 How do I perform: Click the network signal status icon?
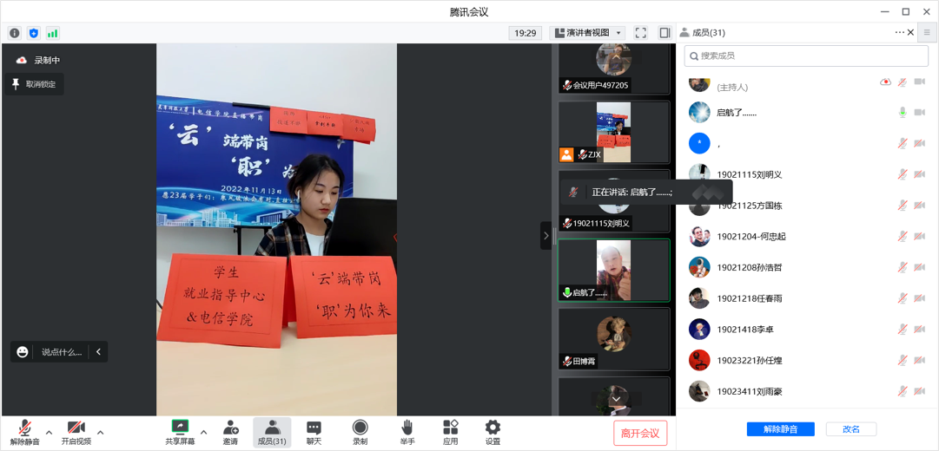53,33
